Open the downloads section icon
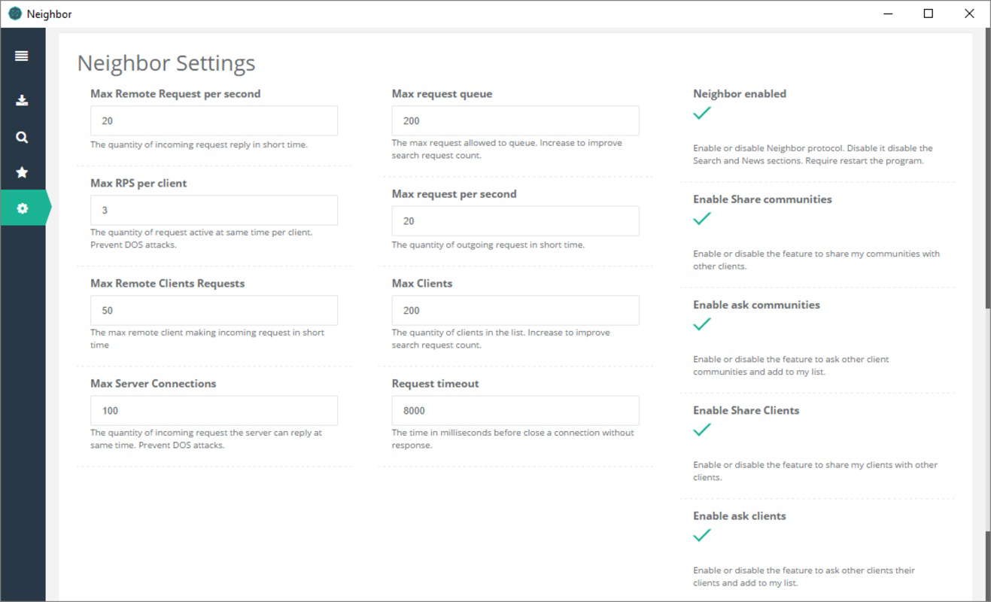 coord(22,100)
